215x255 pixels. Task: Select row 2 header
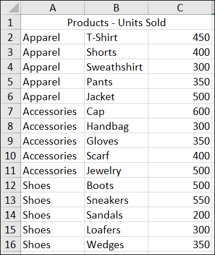(x=11, y=37)
